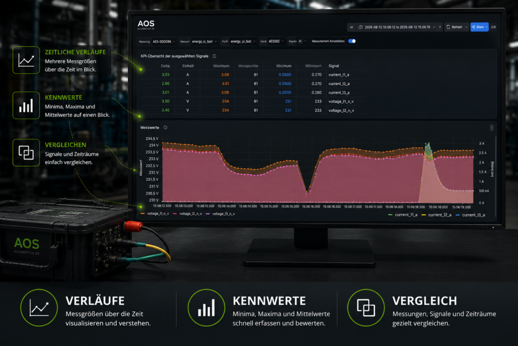Expand the Share button dropdown arrow

pyautogui.click(x=486, y=27)
